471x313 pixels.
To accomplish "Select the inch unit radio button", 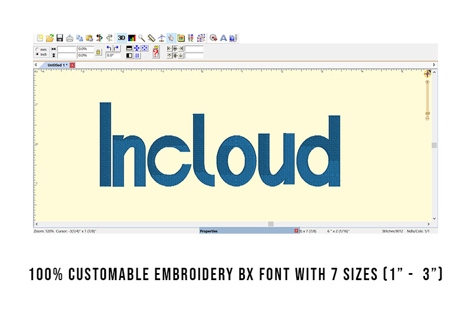I will point(37,55).
